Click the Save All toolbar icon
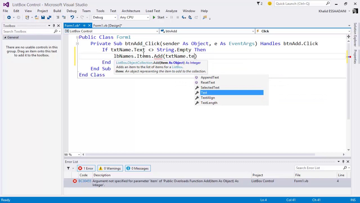360x203 pixels. point(49,17)
